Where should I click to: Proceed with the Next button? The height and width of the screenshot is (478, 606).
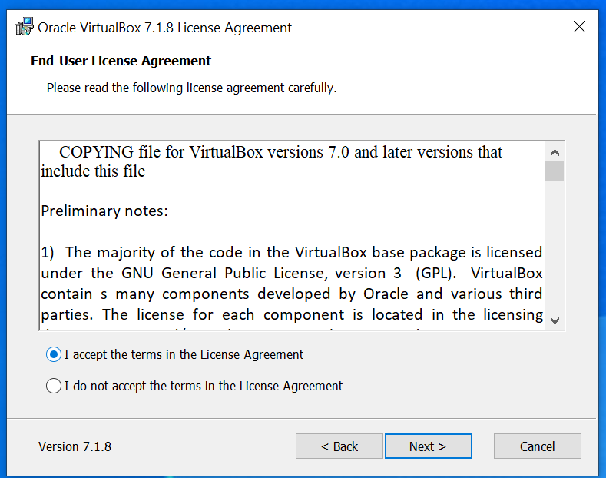[429, 446]
